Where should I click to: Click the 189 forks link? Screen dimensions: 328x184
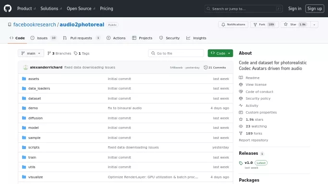tap(254, 133)
